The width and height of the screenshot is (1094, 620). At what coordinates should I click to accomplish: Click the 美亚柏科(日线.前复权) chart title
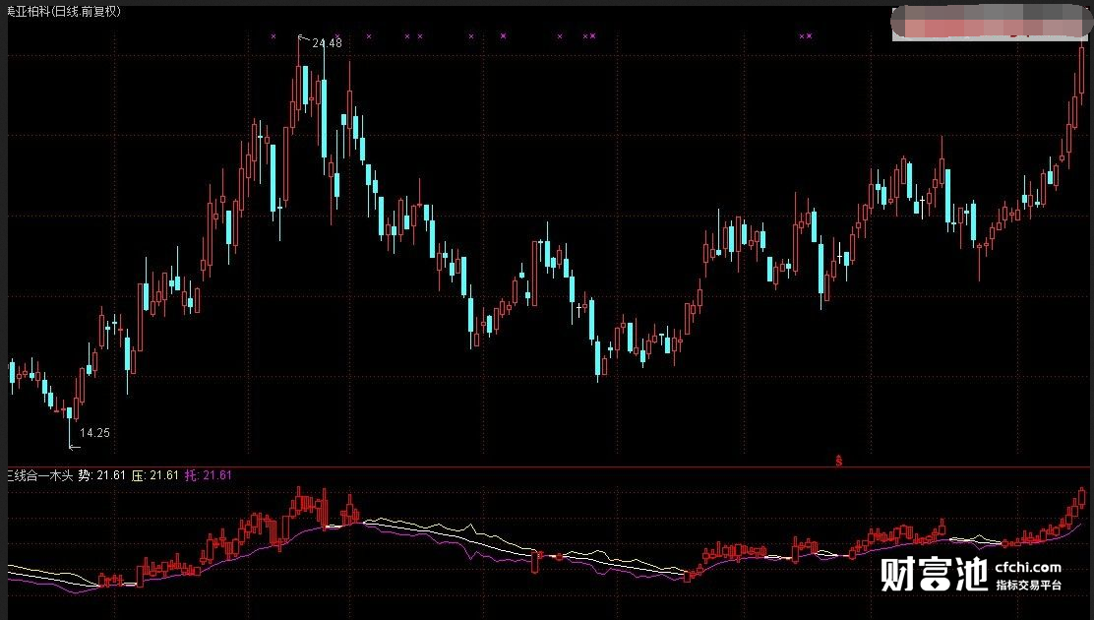coord(64,12)
